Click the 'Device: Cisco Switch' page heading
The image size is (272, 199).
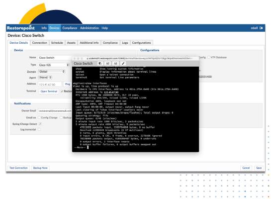point(26,35)
